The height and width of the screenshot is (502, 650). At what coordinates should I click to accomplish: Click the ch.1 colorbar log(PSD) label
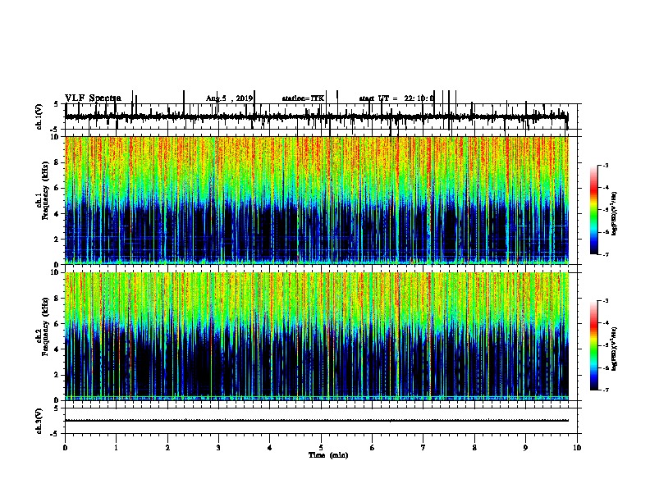(x=615, y=213)
